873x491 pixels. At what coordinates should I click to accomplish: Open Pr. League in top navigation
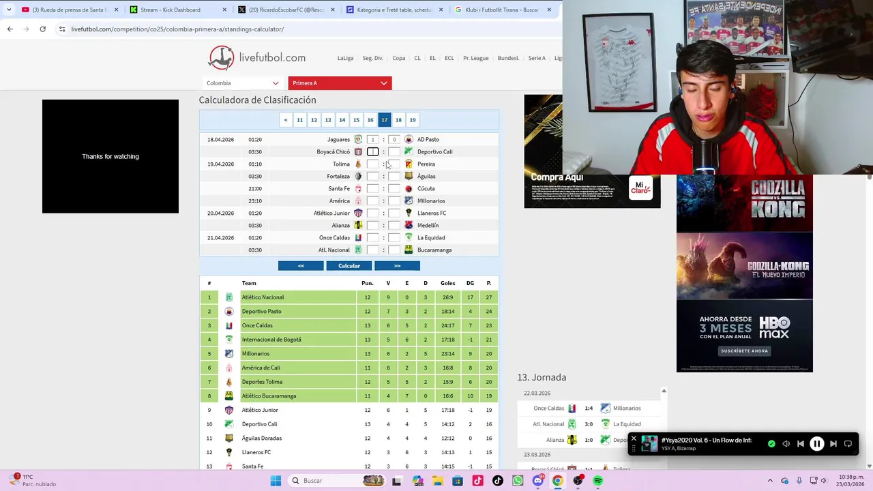click(x=476, y=58)
